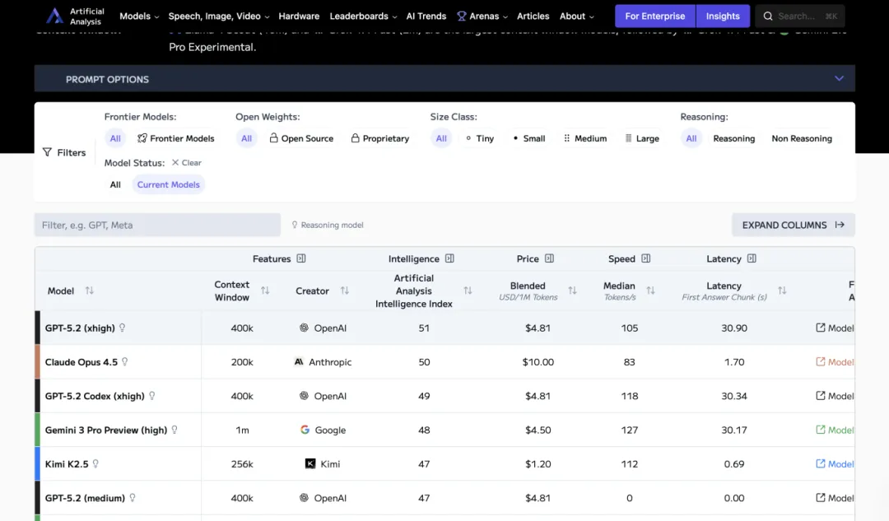Viewport: 889px width, 521px height.
Task: Click the Kimi logo in Kimi K2.5 row
Action: tap(310, 463)
